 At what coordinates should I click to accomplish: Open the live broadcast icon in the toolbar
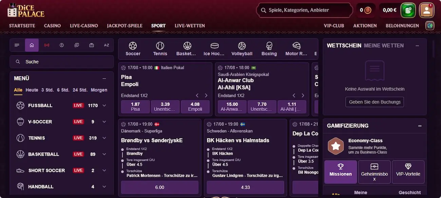tap(47, 45)
